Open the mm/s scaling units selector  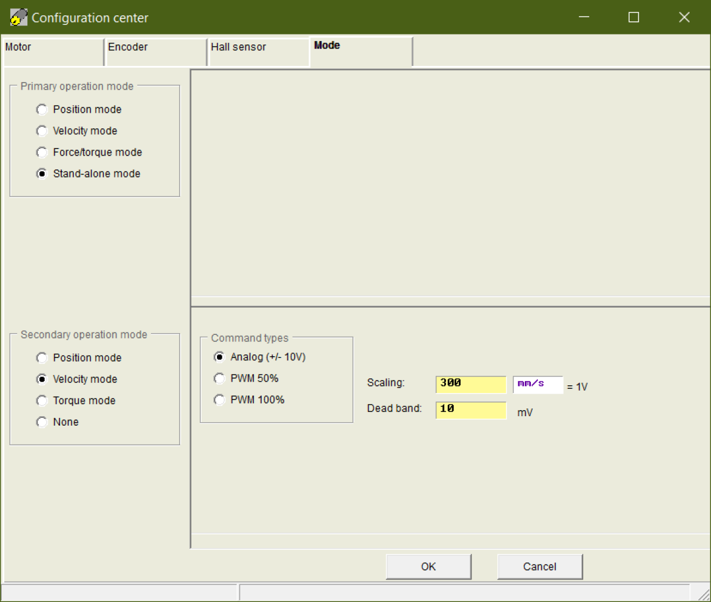537,384
